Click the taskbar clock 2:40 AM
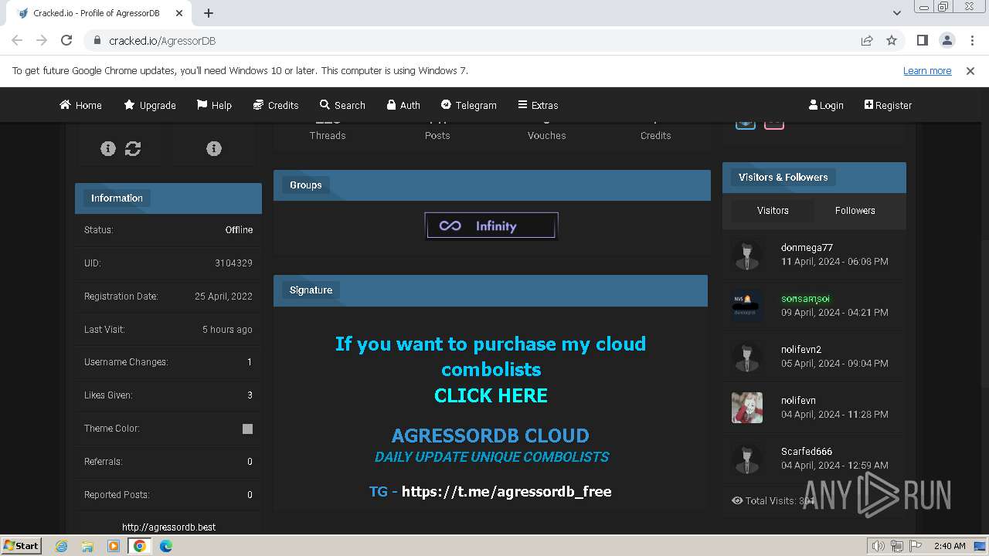 pos(950,546)
